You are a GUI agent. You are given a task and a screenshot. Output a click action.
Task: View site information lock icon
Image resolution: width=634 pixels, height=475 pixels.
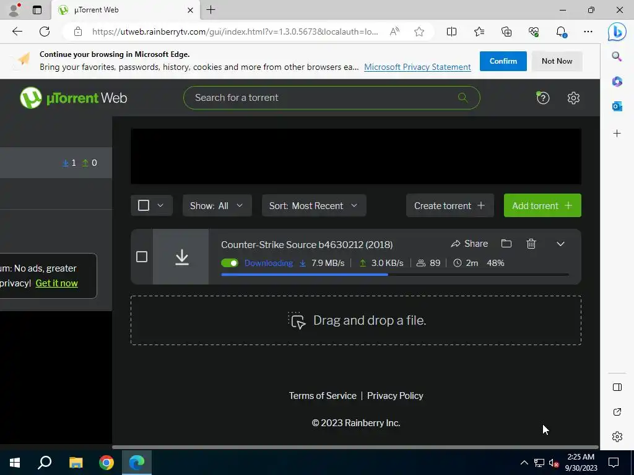(78, 32)
